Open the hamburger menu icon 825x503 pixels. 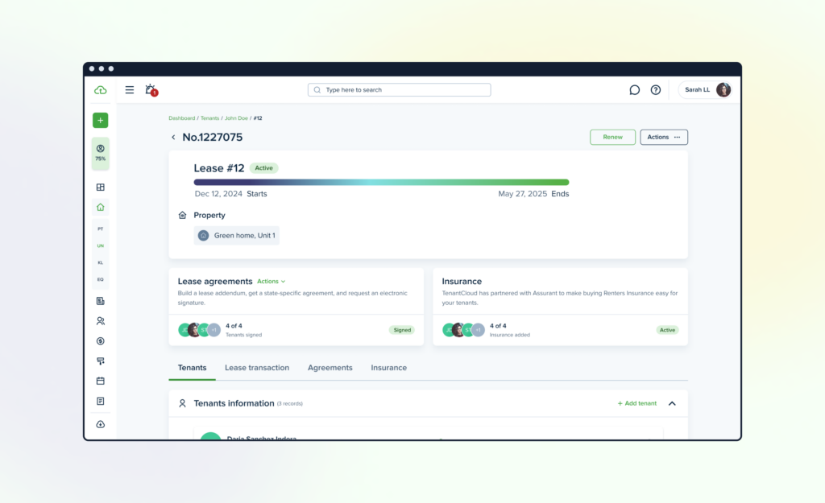pyautogui.click(x=130, y=90)
